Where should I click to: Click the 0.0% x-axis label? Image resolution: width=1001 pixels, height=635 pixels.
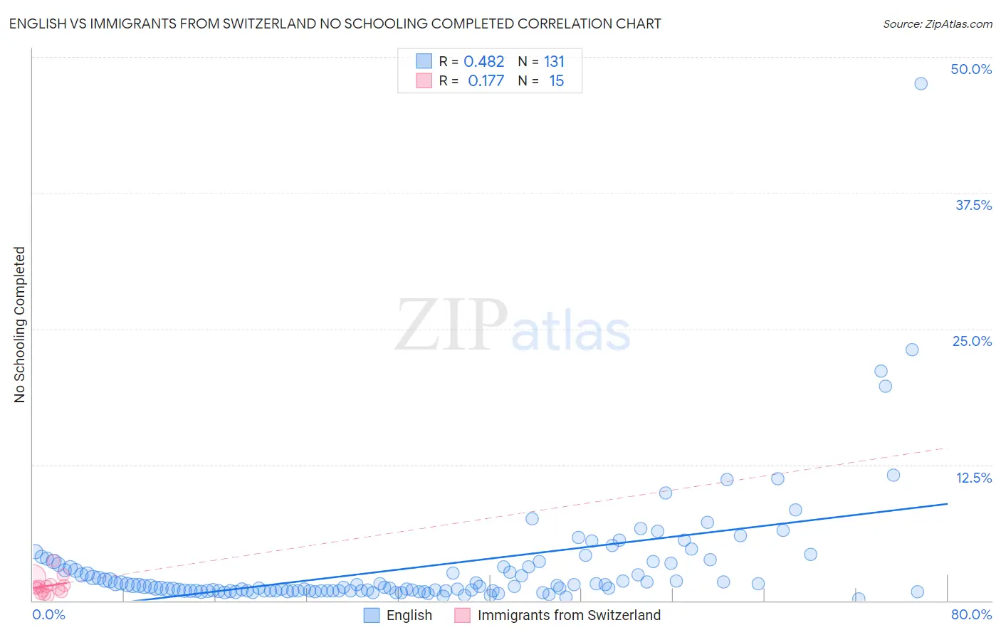49,614
